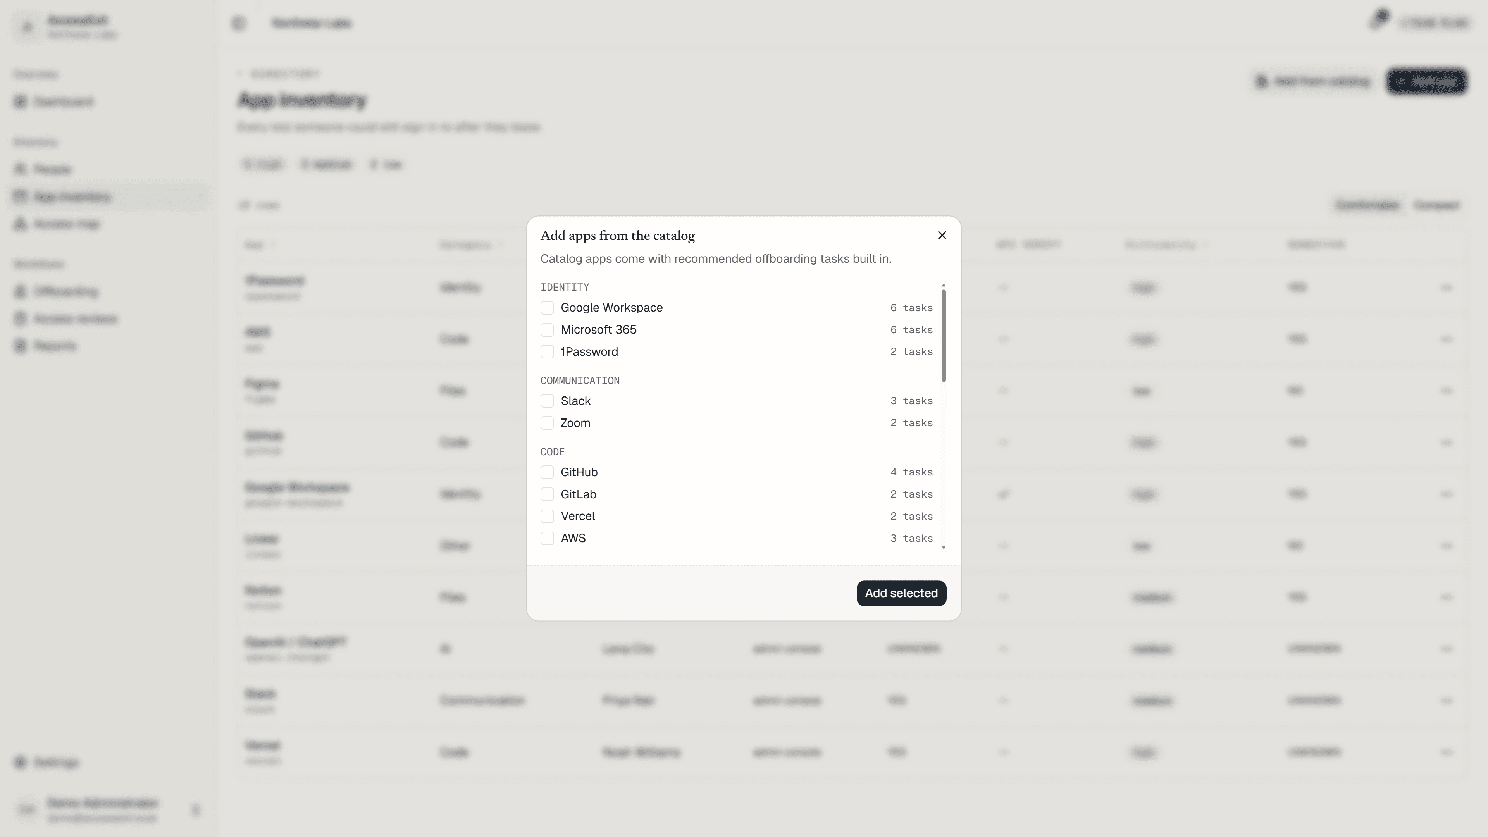
Task: Select the GitHub checkbox
Action: click(547, 472)
